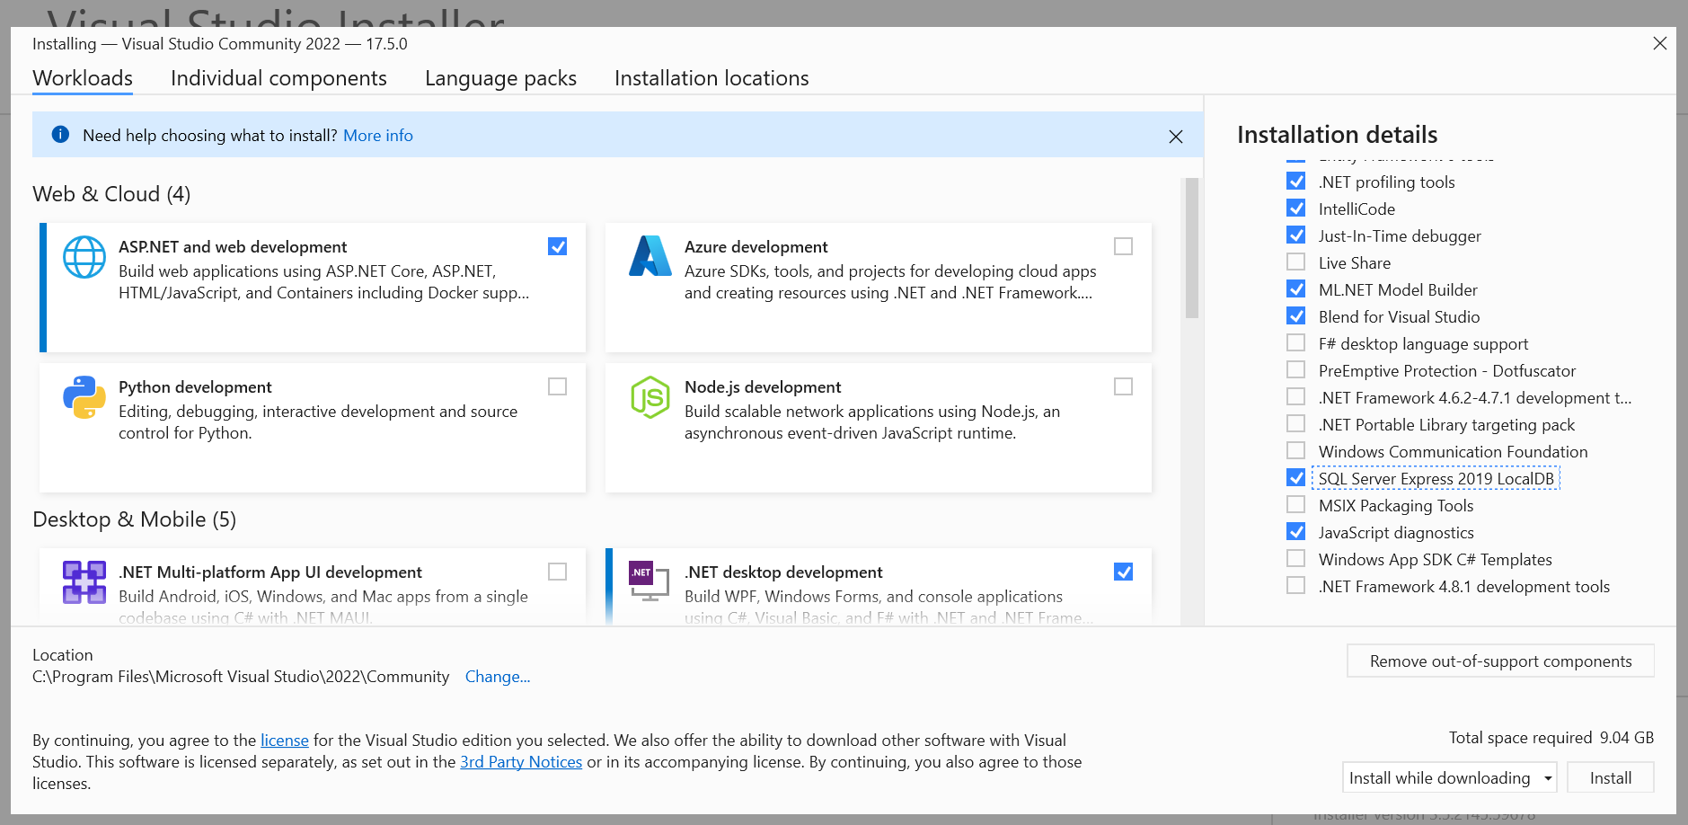Screen dimensions: 1688x825
Task: Open the More info link
Action: coord(378,136)
